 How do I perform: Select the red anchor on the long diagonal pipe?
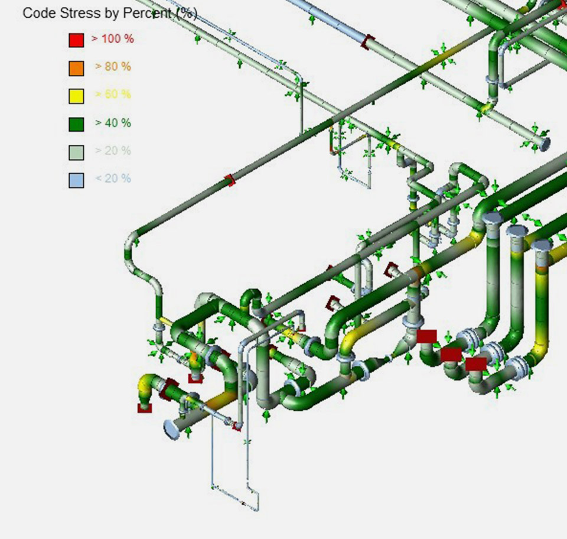[x=230, y=180]
